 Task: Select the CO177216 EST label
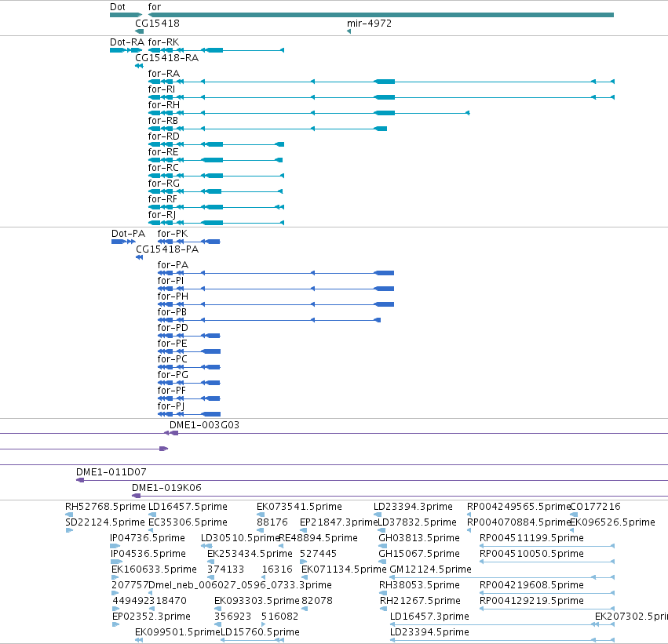[x=595, y=507]
